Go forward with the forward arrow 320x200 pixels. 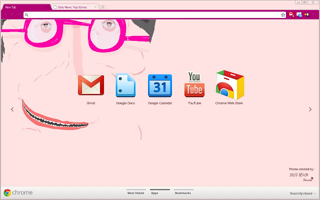pos(12,14)
